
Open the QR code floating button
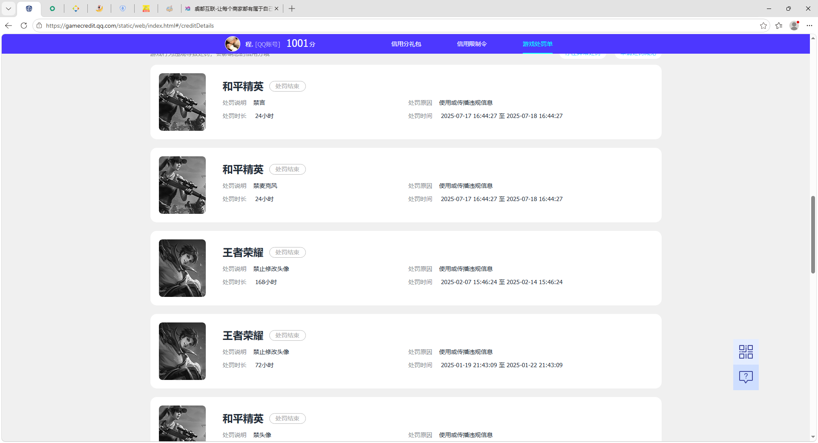[746, 352]
